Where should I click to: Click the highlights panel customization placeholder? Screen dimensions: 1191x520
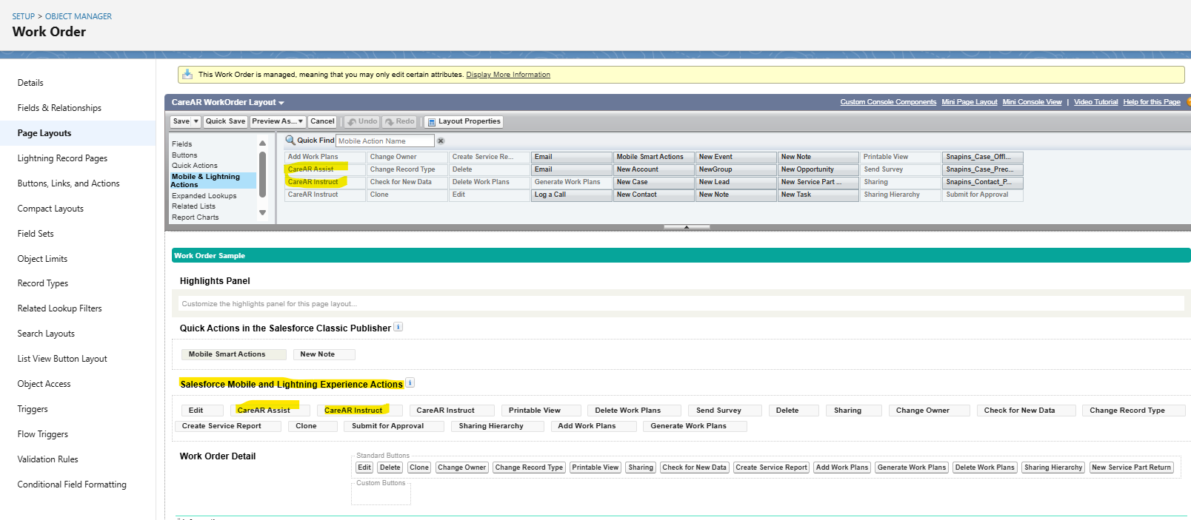[x=681, y=304]
